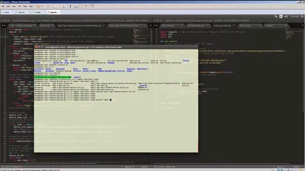Viewport: 305px width, 171px height.
Task: Click the right Sublime tab scroll arrows
Action: pyautogui.click(x=156, y=26)
